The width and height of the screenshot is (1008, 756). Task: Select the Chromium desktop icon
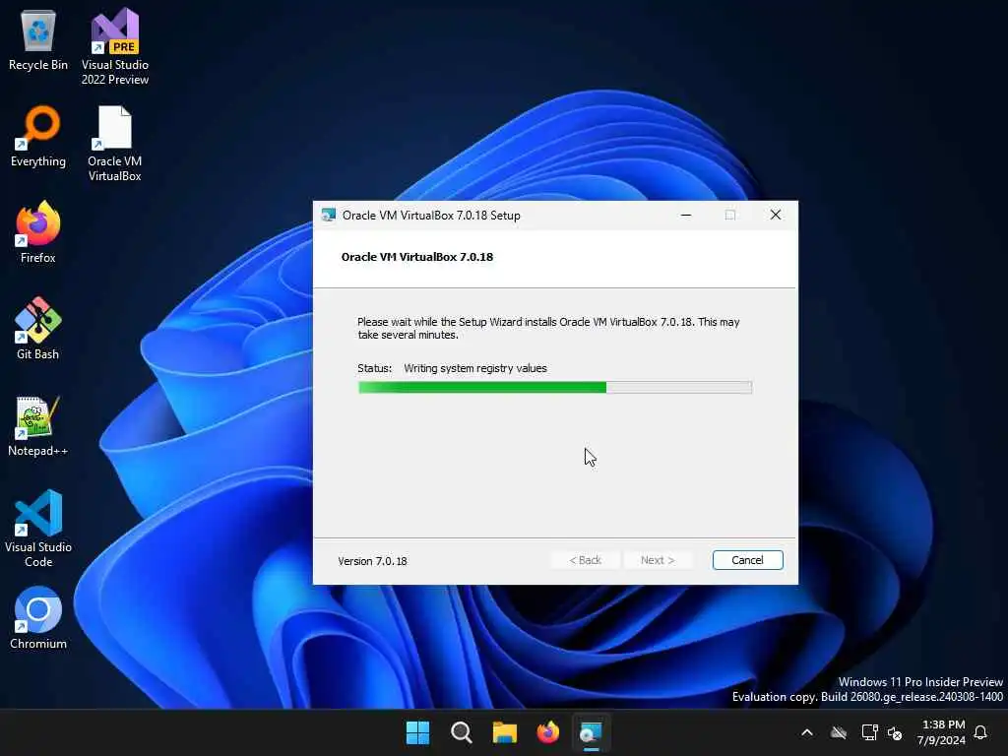38,618
